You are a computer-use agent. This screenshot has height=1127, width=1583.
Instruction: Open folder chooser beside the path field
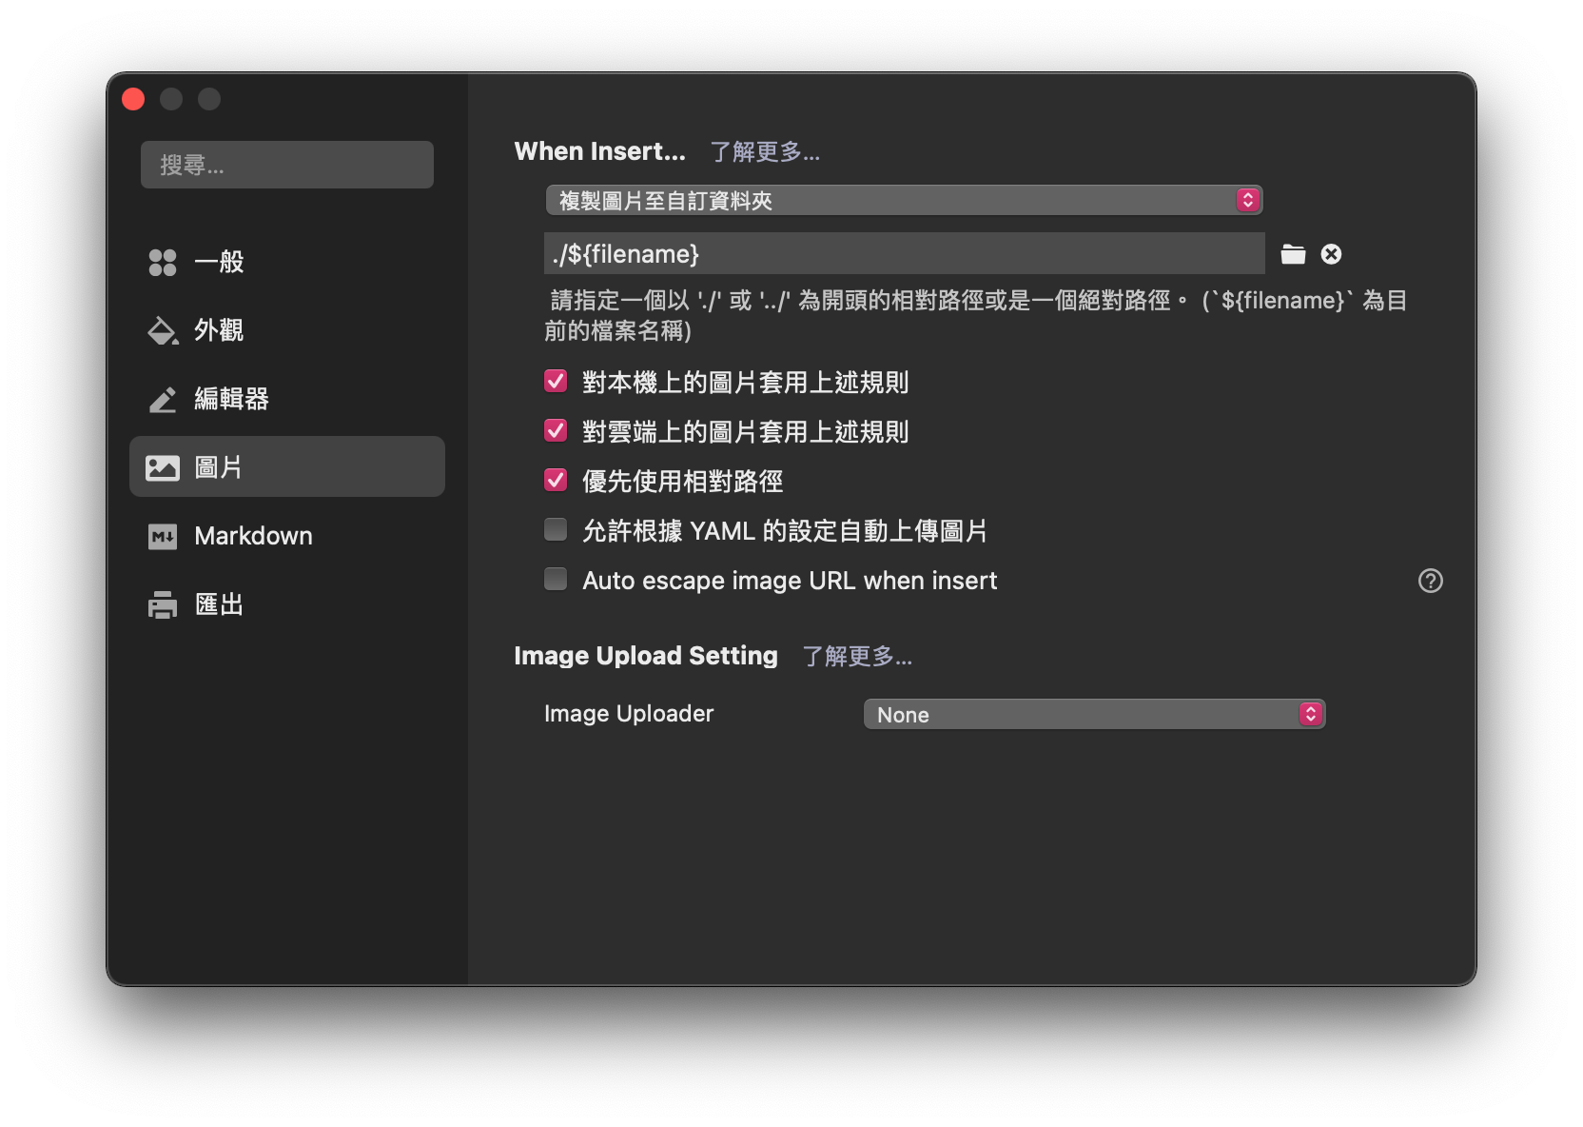tap(1293, 254)
